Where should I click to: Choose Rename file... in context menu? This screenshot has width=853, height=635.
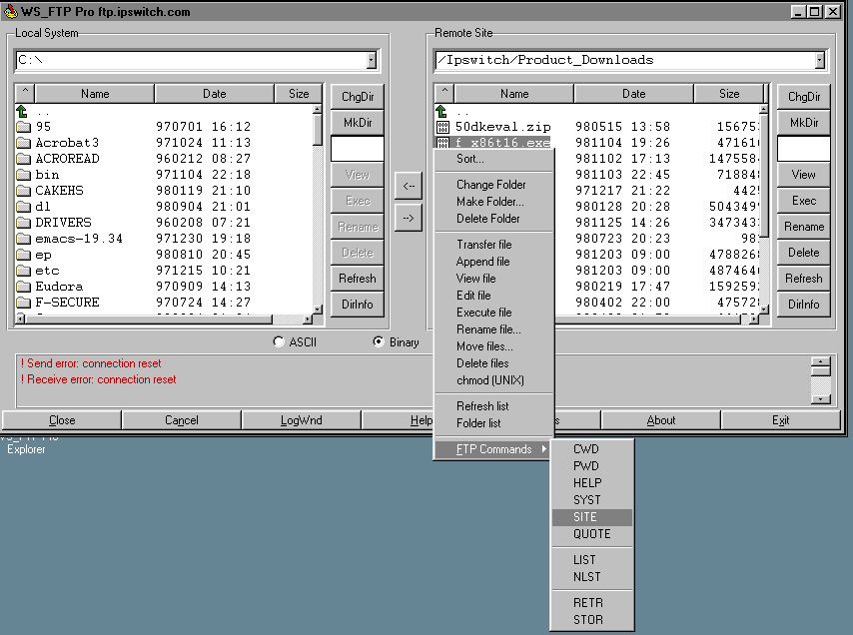click(494, 329)
